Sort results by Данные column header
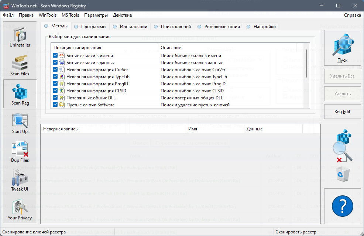Screen dimensions: 364x236 [x=273, y=129]
